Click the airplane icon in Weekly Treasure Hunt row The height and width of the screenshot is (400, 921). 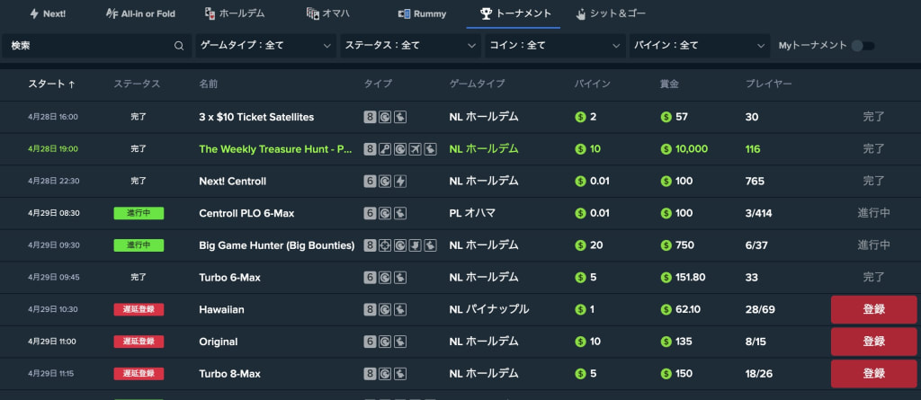tap(416, 149)
